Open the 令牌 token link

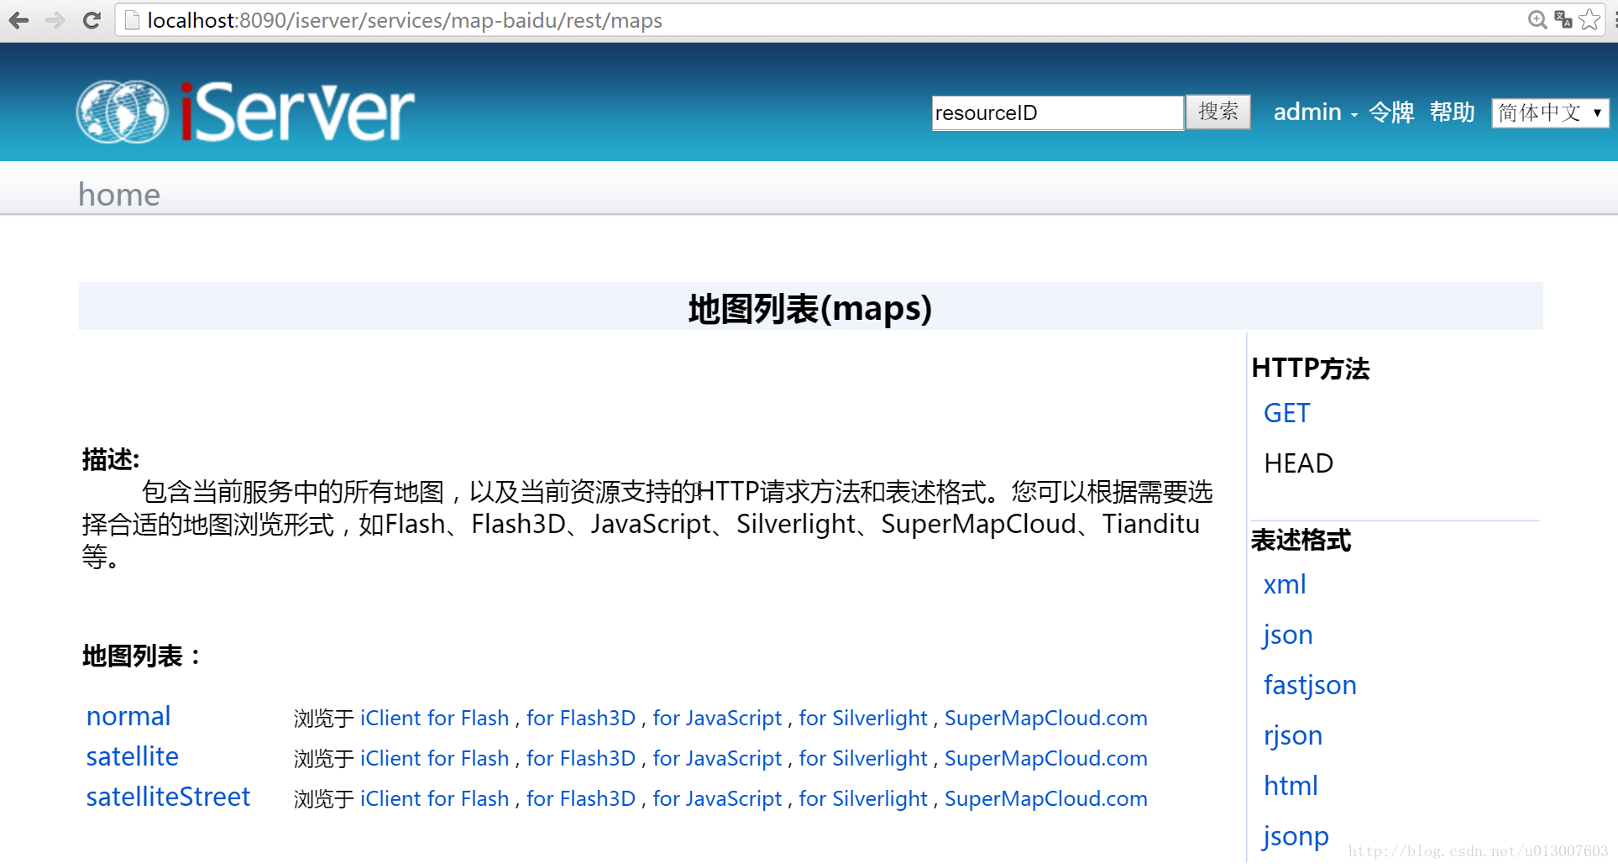pos(1391,112)
